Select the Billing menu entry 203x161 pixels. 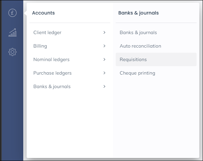coord(40,46)
